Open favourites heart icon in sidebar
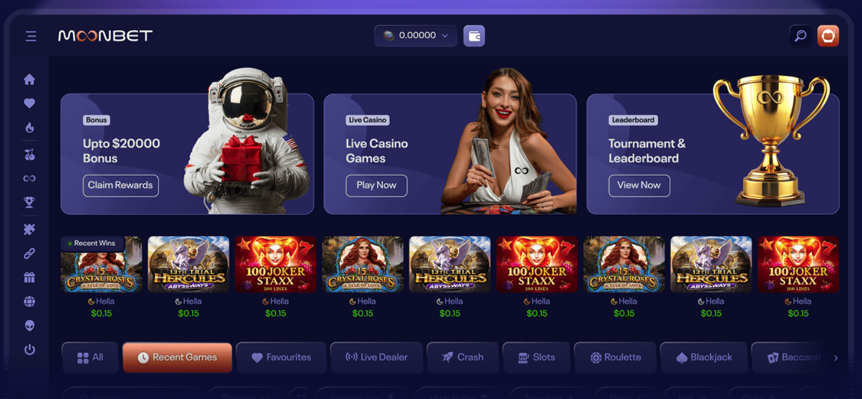This screenshot has height=399, width=862. point(29,104)
